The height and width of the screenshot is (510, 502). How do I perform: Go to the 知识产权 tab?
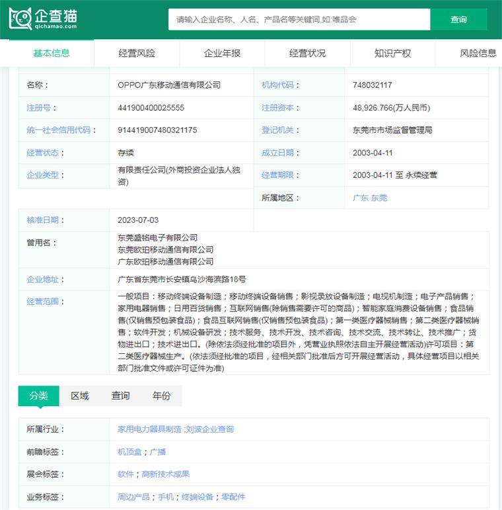pos(393,53)
